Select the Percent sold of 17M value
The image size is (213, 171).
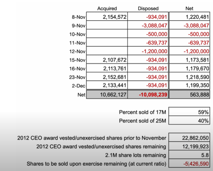[189, 112]
